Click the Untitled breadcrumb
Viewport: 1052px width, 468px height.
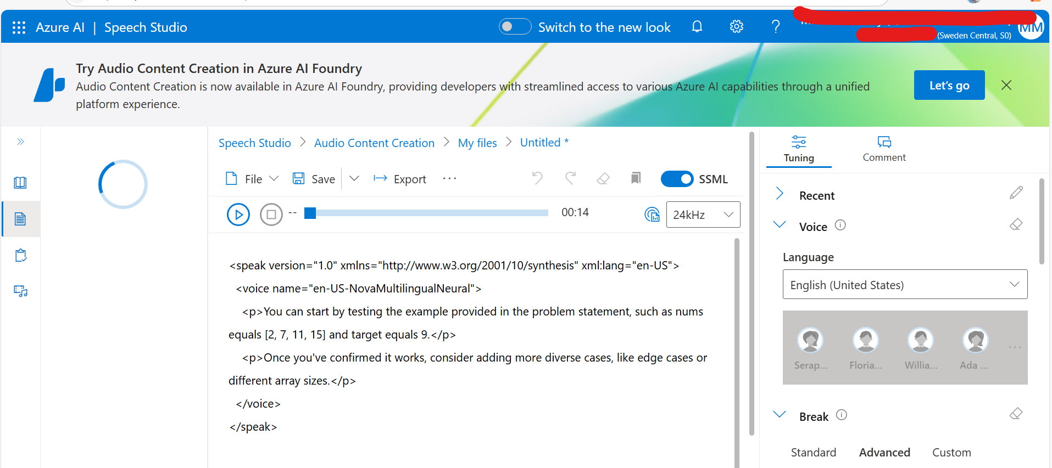(x=544, y=143)
